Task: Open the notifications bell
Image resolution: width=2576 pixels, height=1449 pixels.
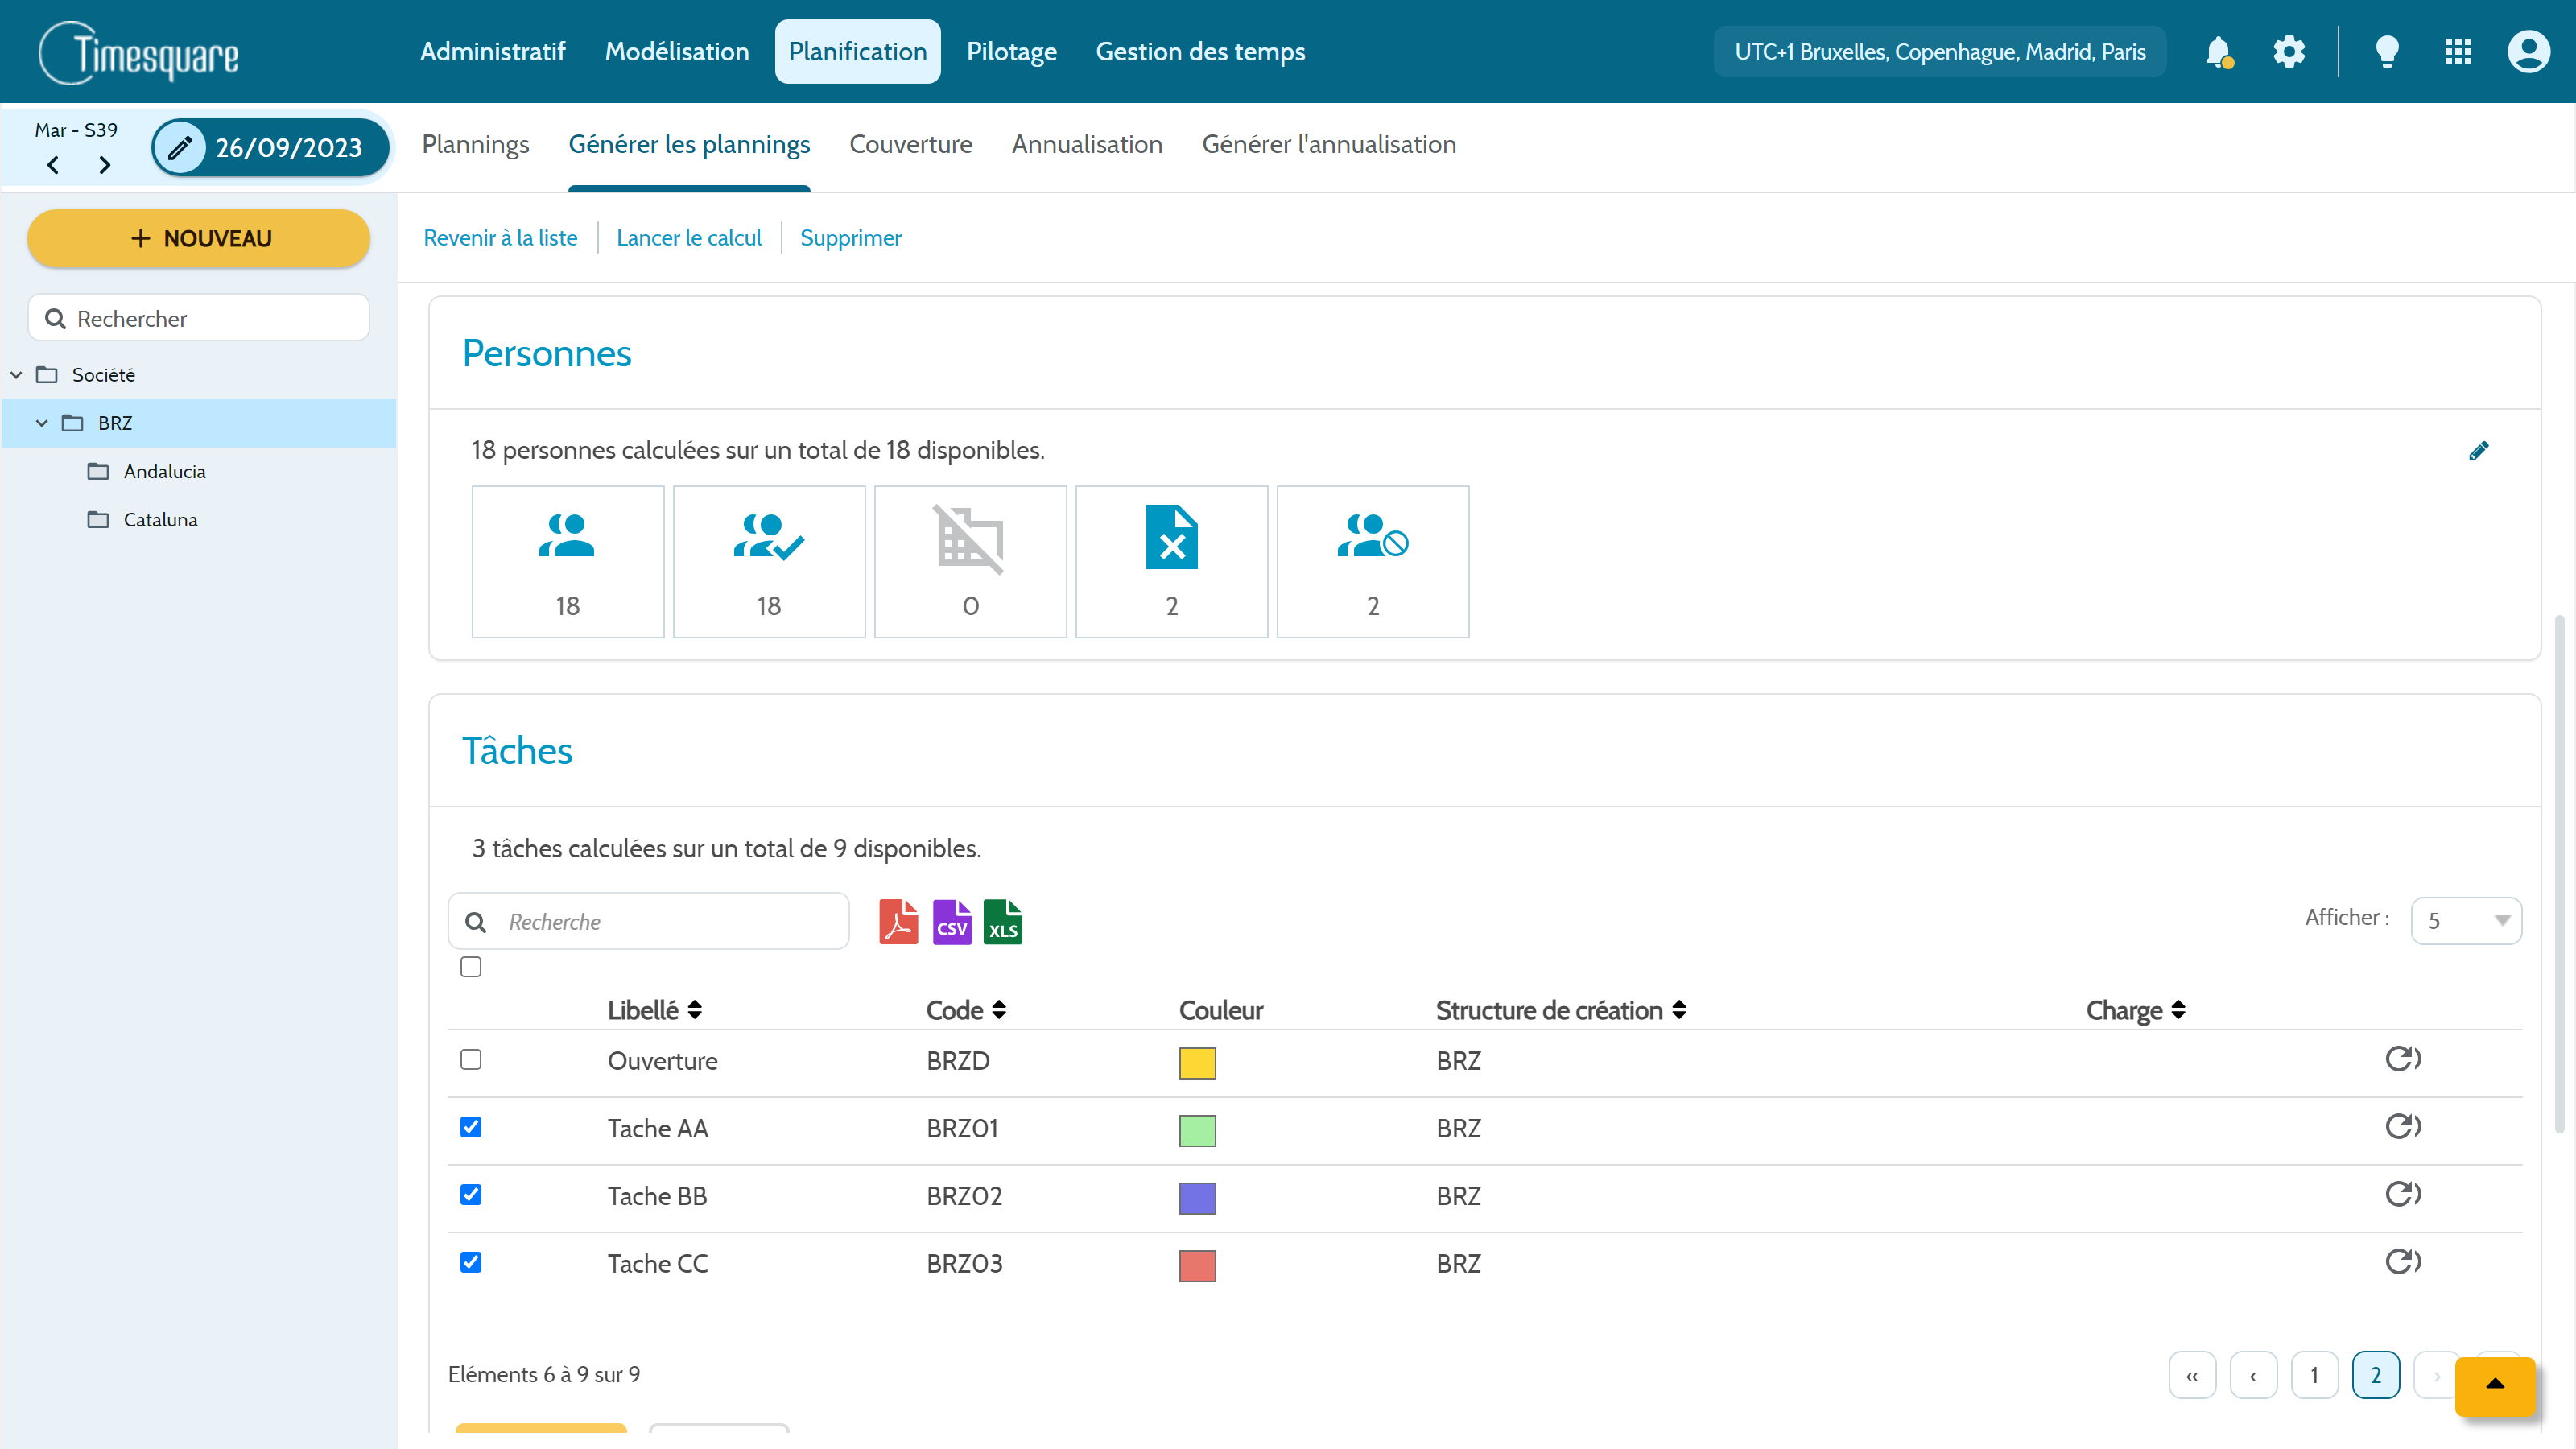Action: pos(2219,52)
